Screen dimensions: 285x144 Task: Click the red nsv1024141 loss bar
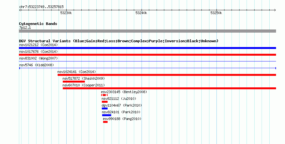(x=167, y=75)
